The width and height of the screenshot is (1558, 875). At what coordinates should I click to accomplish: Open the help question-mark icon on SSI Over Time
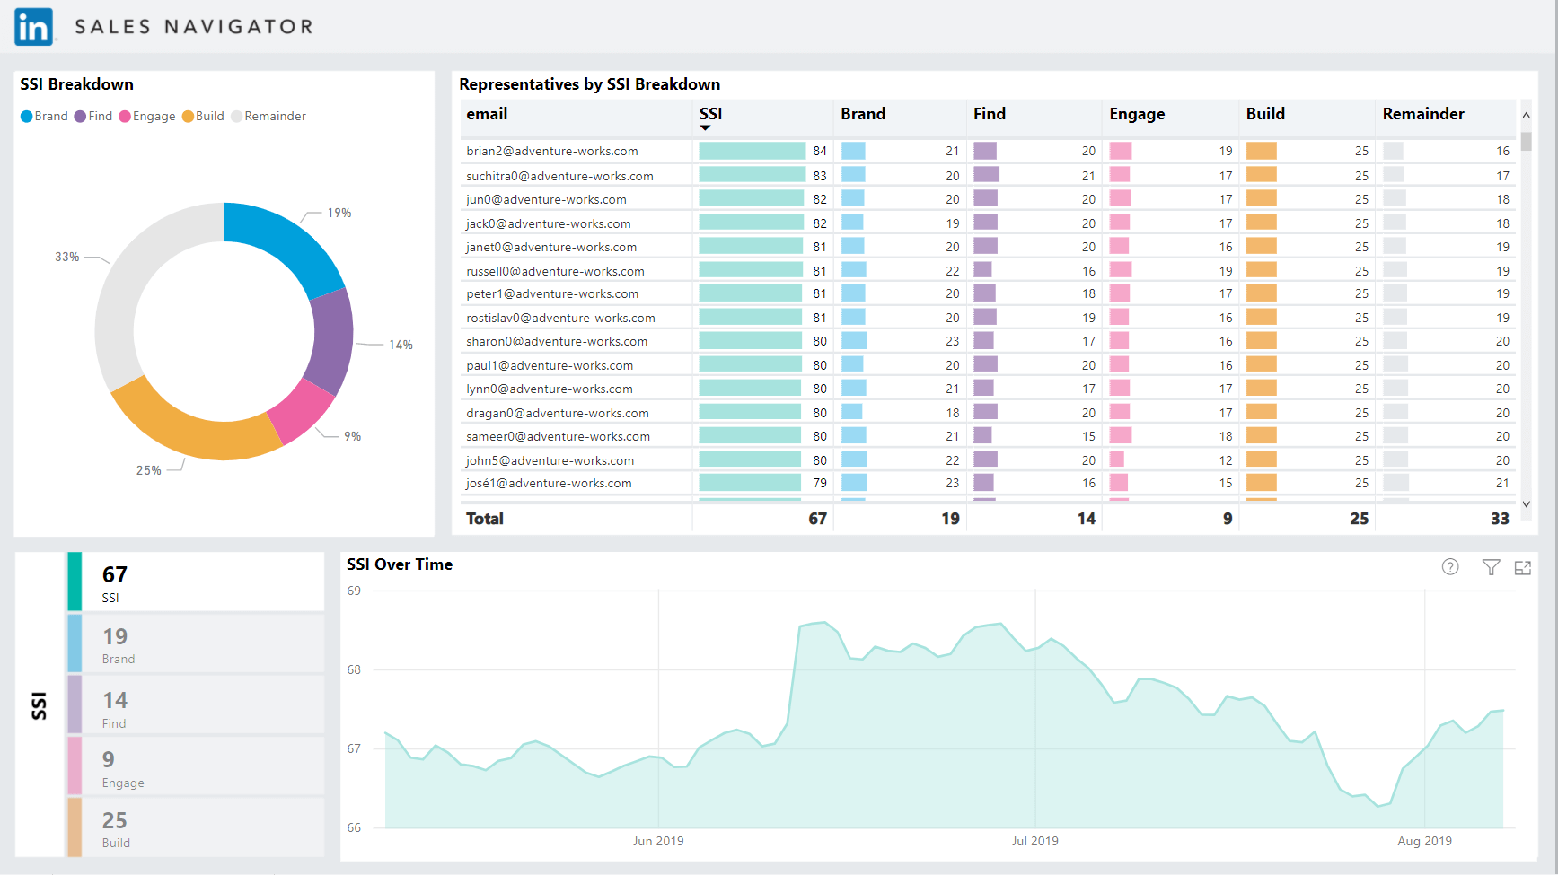[x=1450, y=566]
